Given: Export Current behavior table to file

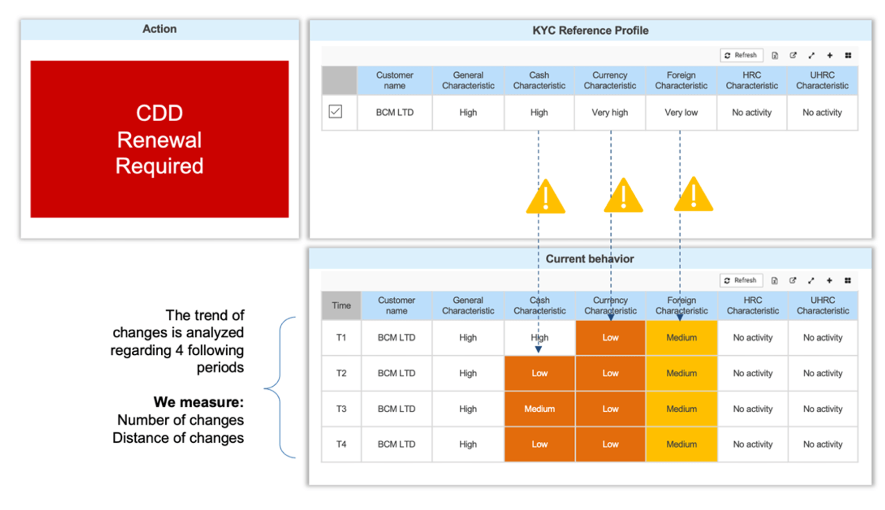Looking at the screenshot, I should click(x=774, y=280).
